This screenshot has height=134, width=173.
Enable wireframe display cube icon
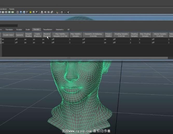(x=18, y=12)
